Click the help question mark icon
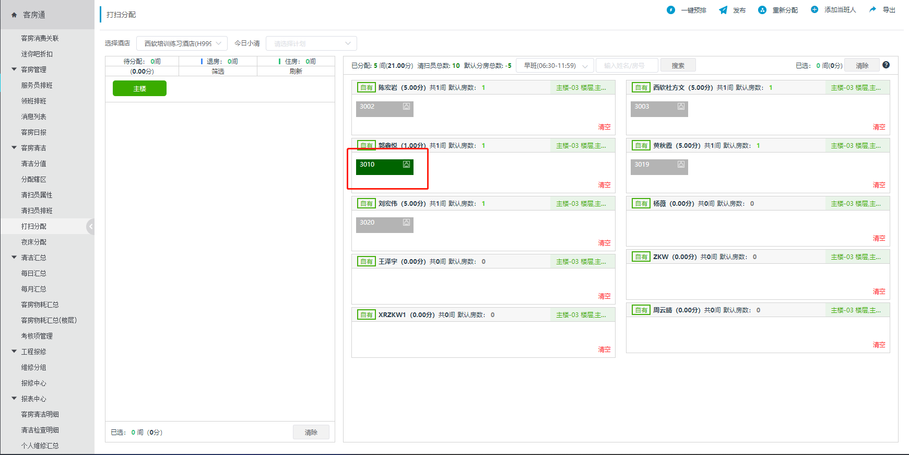The image size is (909, 455). click(x=886, y=65)
